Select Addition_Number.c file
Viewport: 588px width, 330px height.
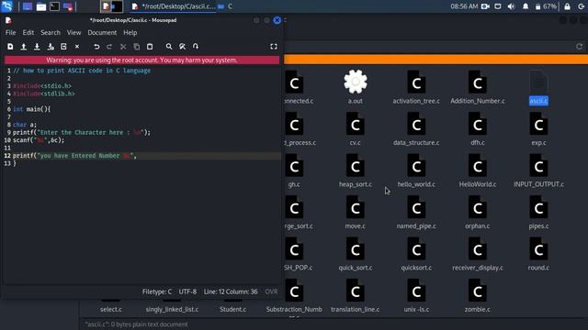pos(478,86)
